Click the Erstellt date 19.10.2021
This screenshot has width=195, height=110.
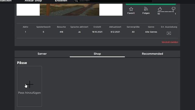coord(97,32)
